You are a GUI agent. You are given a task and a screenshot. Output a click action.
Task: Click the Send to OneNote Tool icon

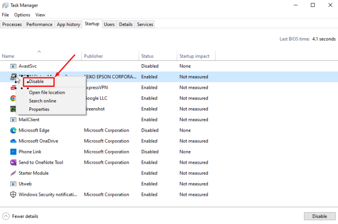(x=13, y=162)
